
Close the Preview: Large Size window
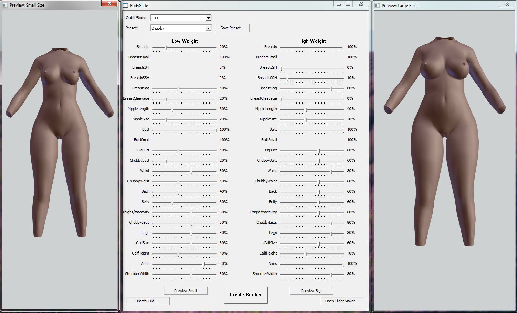507,4
